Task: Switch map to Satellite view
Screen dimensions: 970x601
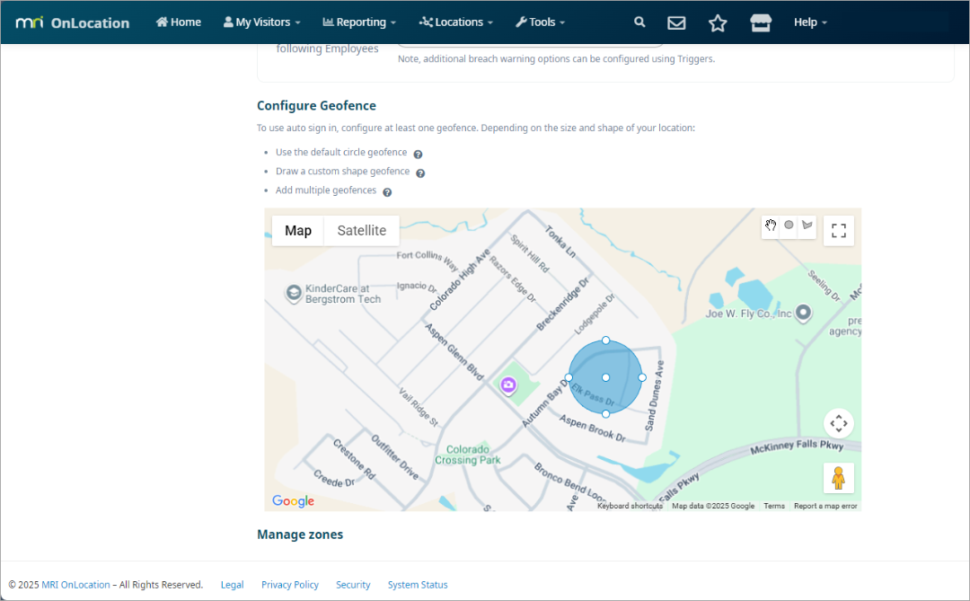Action: (361, 231)
